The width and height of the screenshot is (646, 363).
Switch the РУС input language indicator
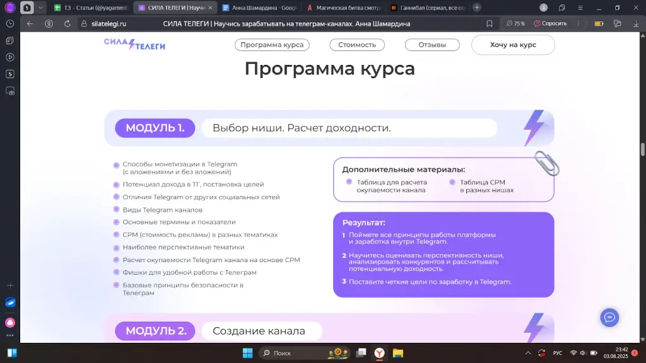click(x=558, y=353)
